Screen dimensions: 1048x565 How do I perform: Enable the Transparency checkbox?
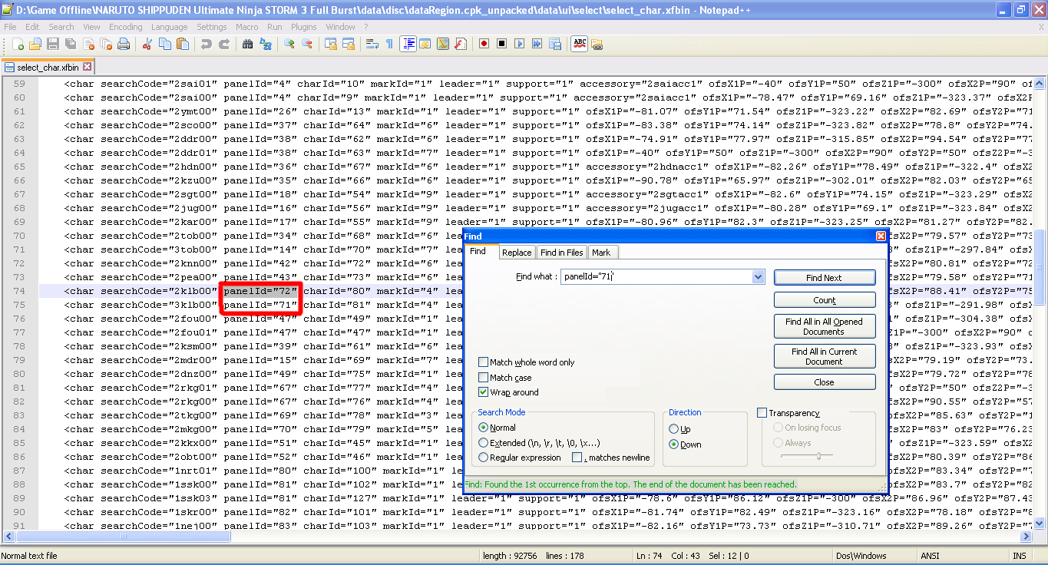tap(762, 413)
